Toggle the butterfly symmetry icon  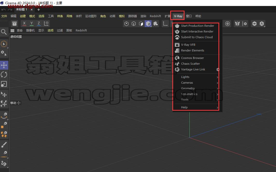point(237,24)
